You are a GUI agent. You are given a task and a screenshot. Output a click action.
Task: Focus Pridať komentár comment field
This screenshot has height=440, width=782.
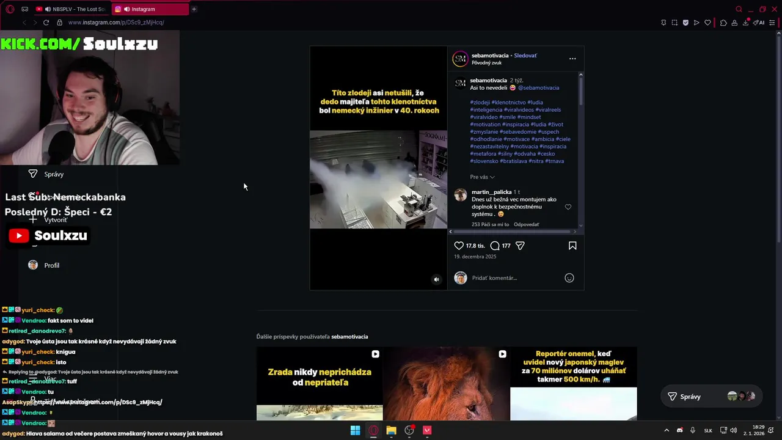pos(515,278)
